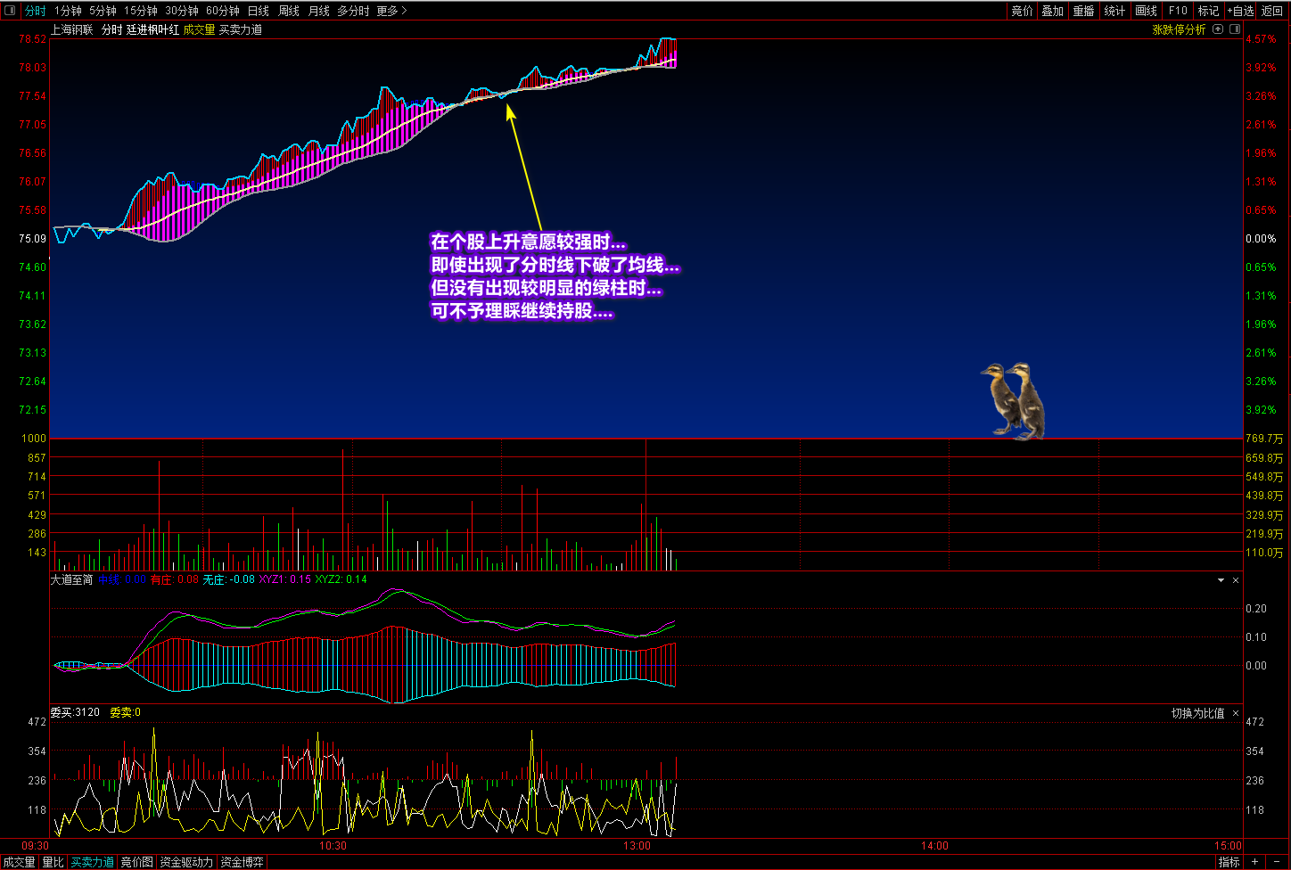This screenshot has height=870, width=1291.
Task: Click the 75.09 baseline price label
Action: click(x=32, y=239)
